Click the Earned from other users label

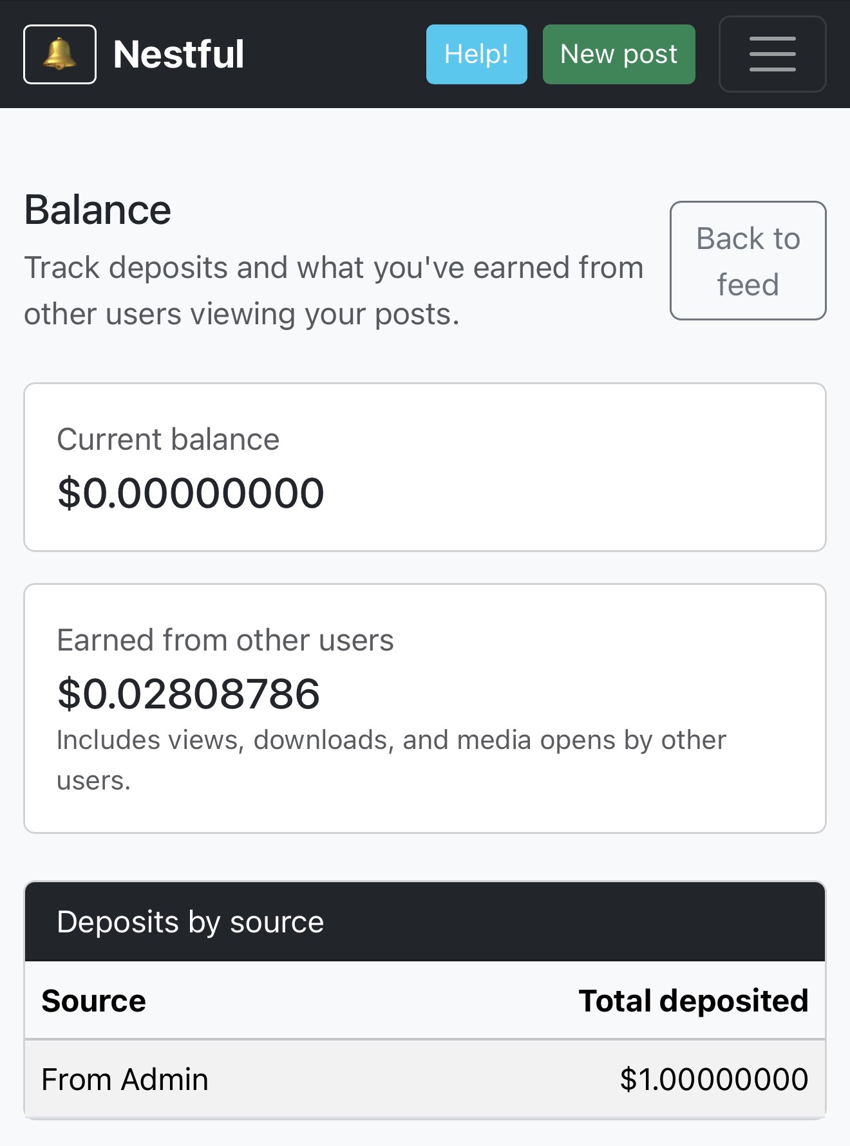(225, 640)
